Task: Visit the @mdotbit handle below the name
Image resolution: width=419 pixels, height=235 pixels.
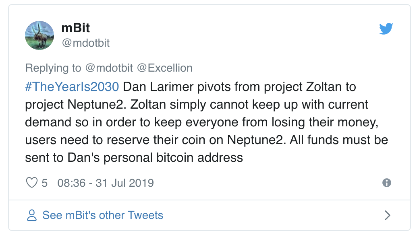Action: (85, 43)
